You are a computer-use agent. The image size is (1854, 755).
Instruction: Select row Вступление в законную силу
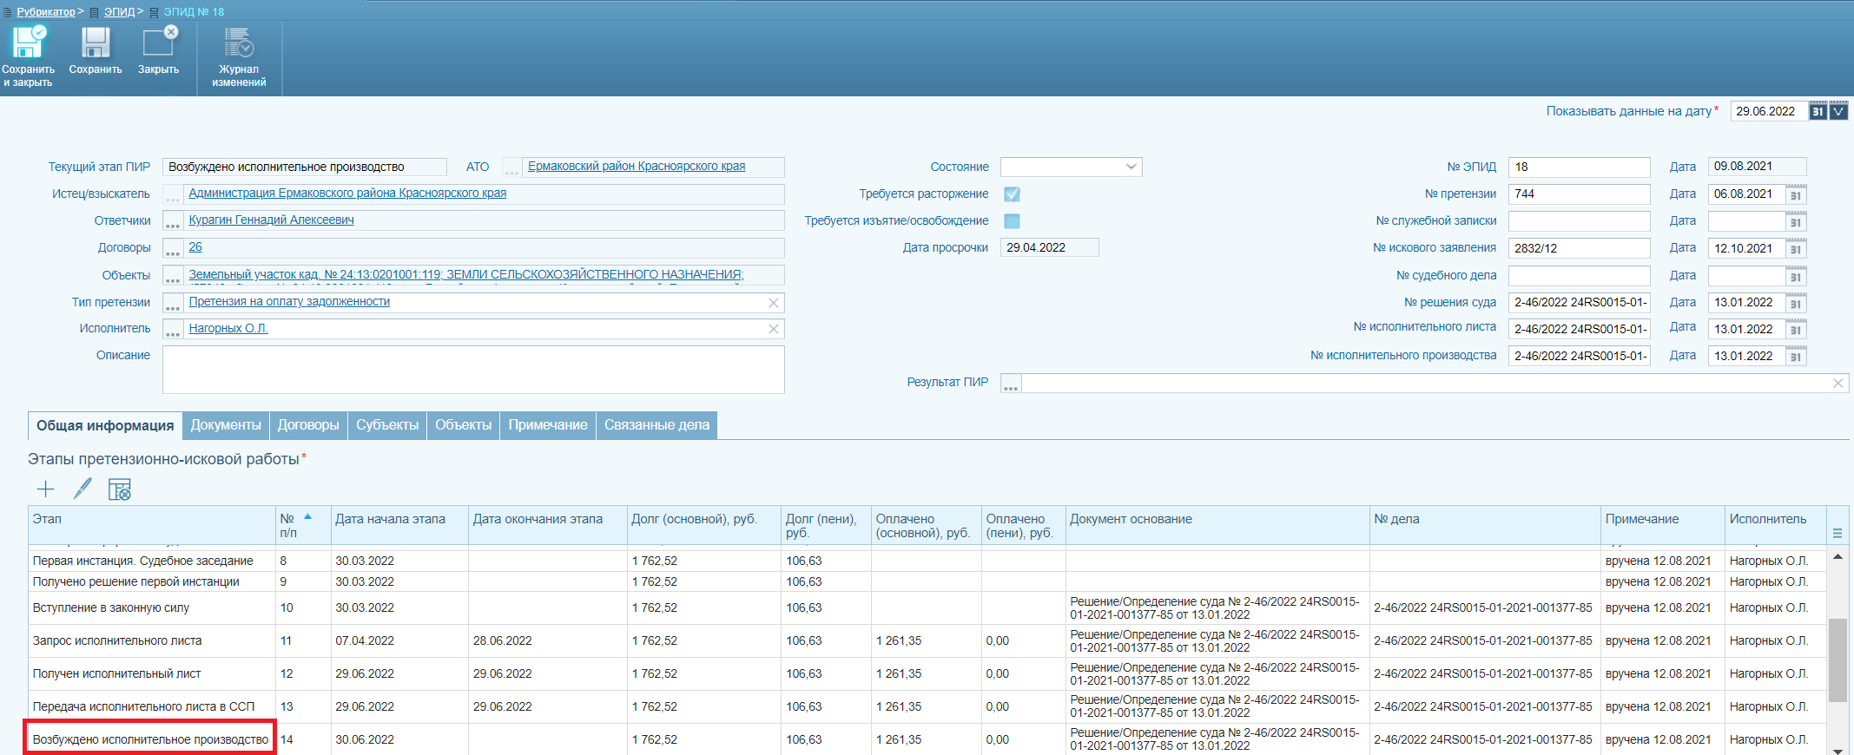click(927, 608)
